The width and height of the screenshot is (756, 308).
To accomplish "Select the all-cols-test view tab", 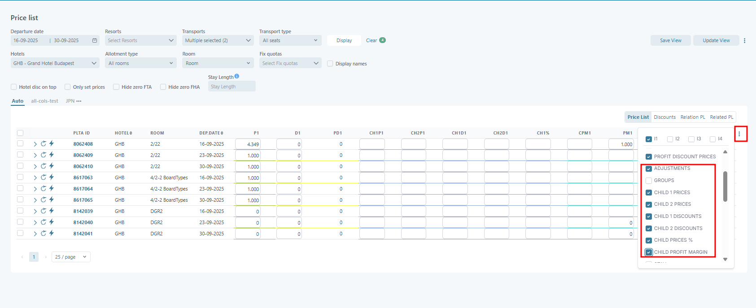I will click(44, 101).
